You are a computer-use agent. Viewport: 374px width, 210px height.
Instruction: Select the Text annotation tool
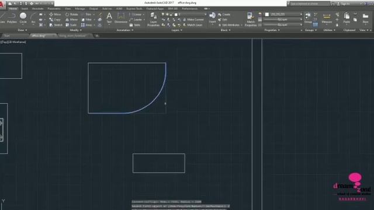[x=109, y=18]
